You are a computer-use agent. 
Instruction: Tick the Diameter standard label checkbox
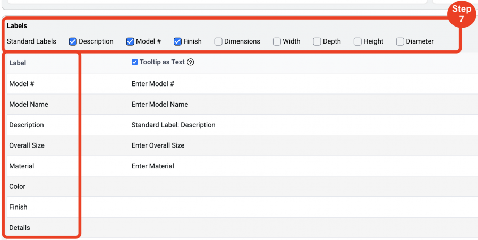click(x=400, y=41)
